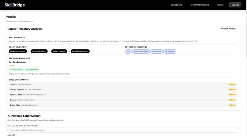Click Refresh Analysis button
247x136 pixels.
[229, 29]
